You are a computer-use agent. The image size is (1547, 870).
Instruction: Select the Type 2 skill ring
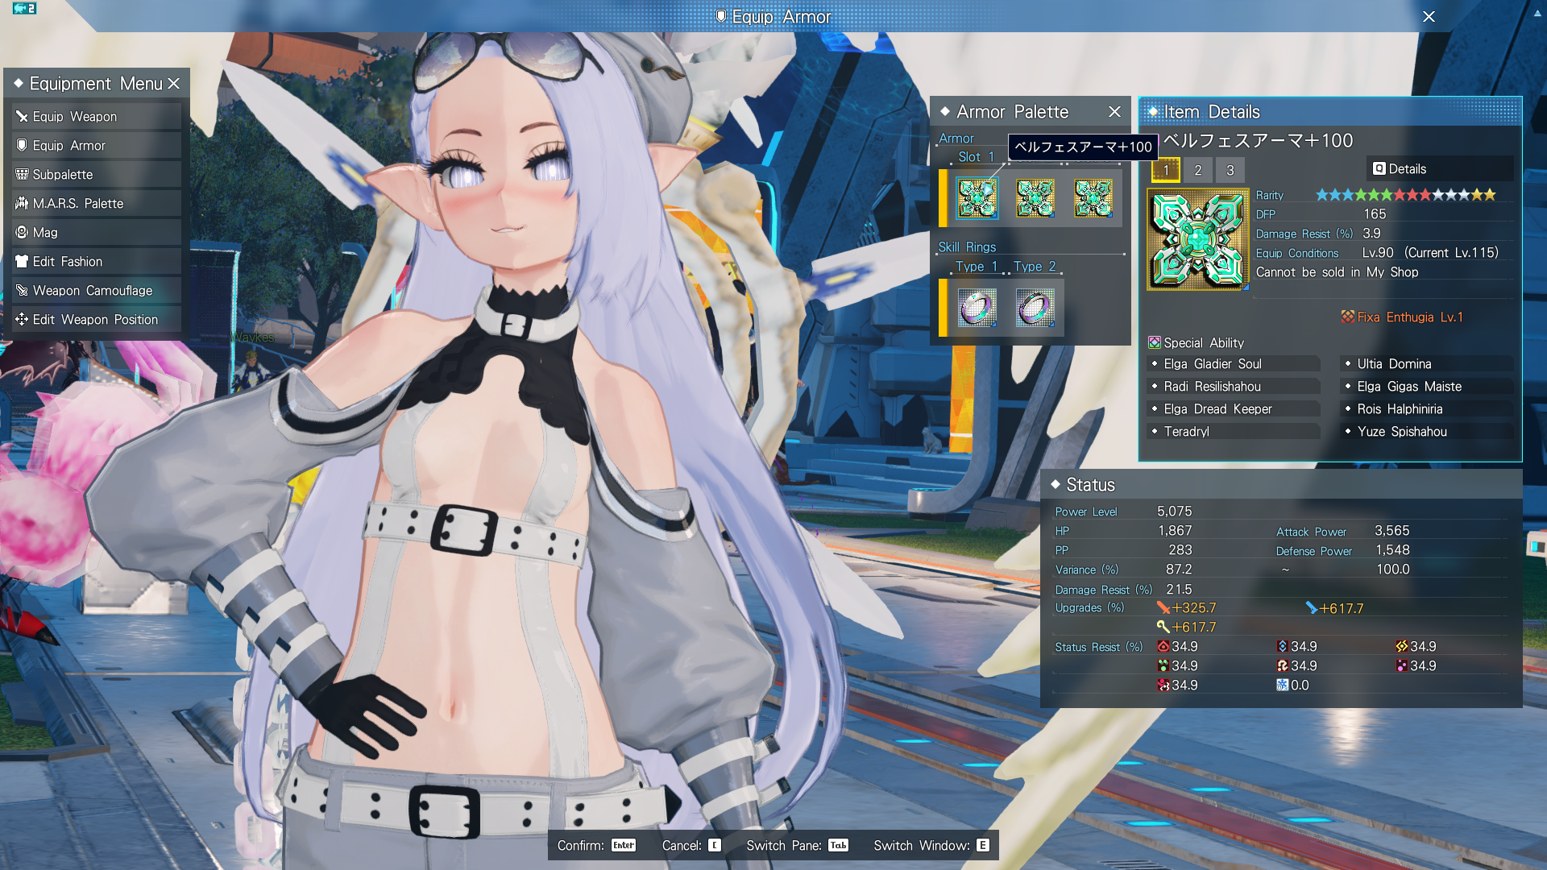point(1035,308)
